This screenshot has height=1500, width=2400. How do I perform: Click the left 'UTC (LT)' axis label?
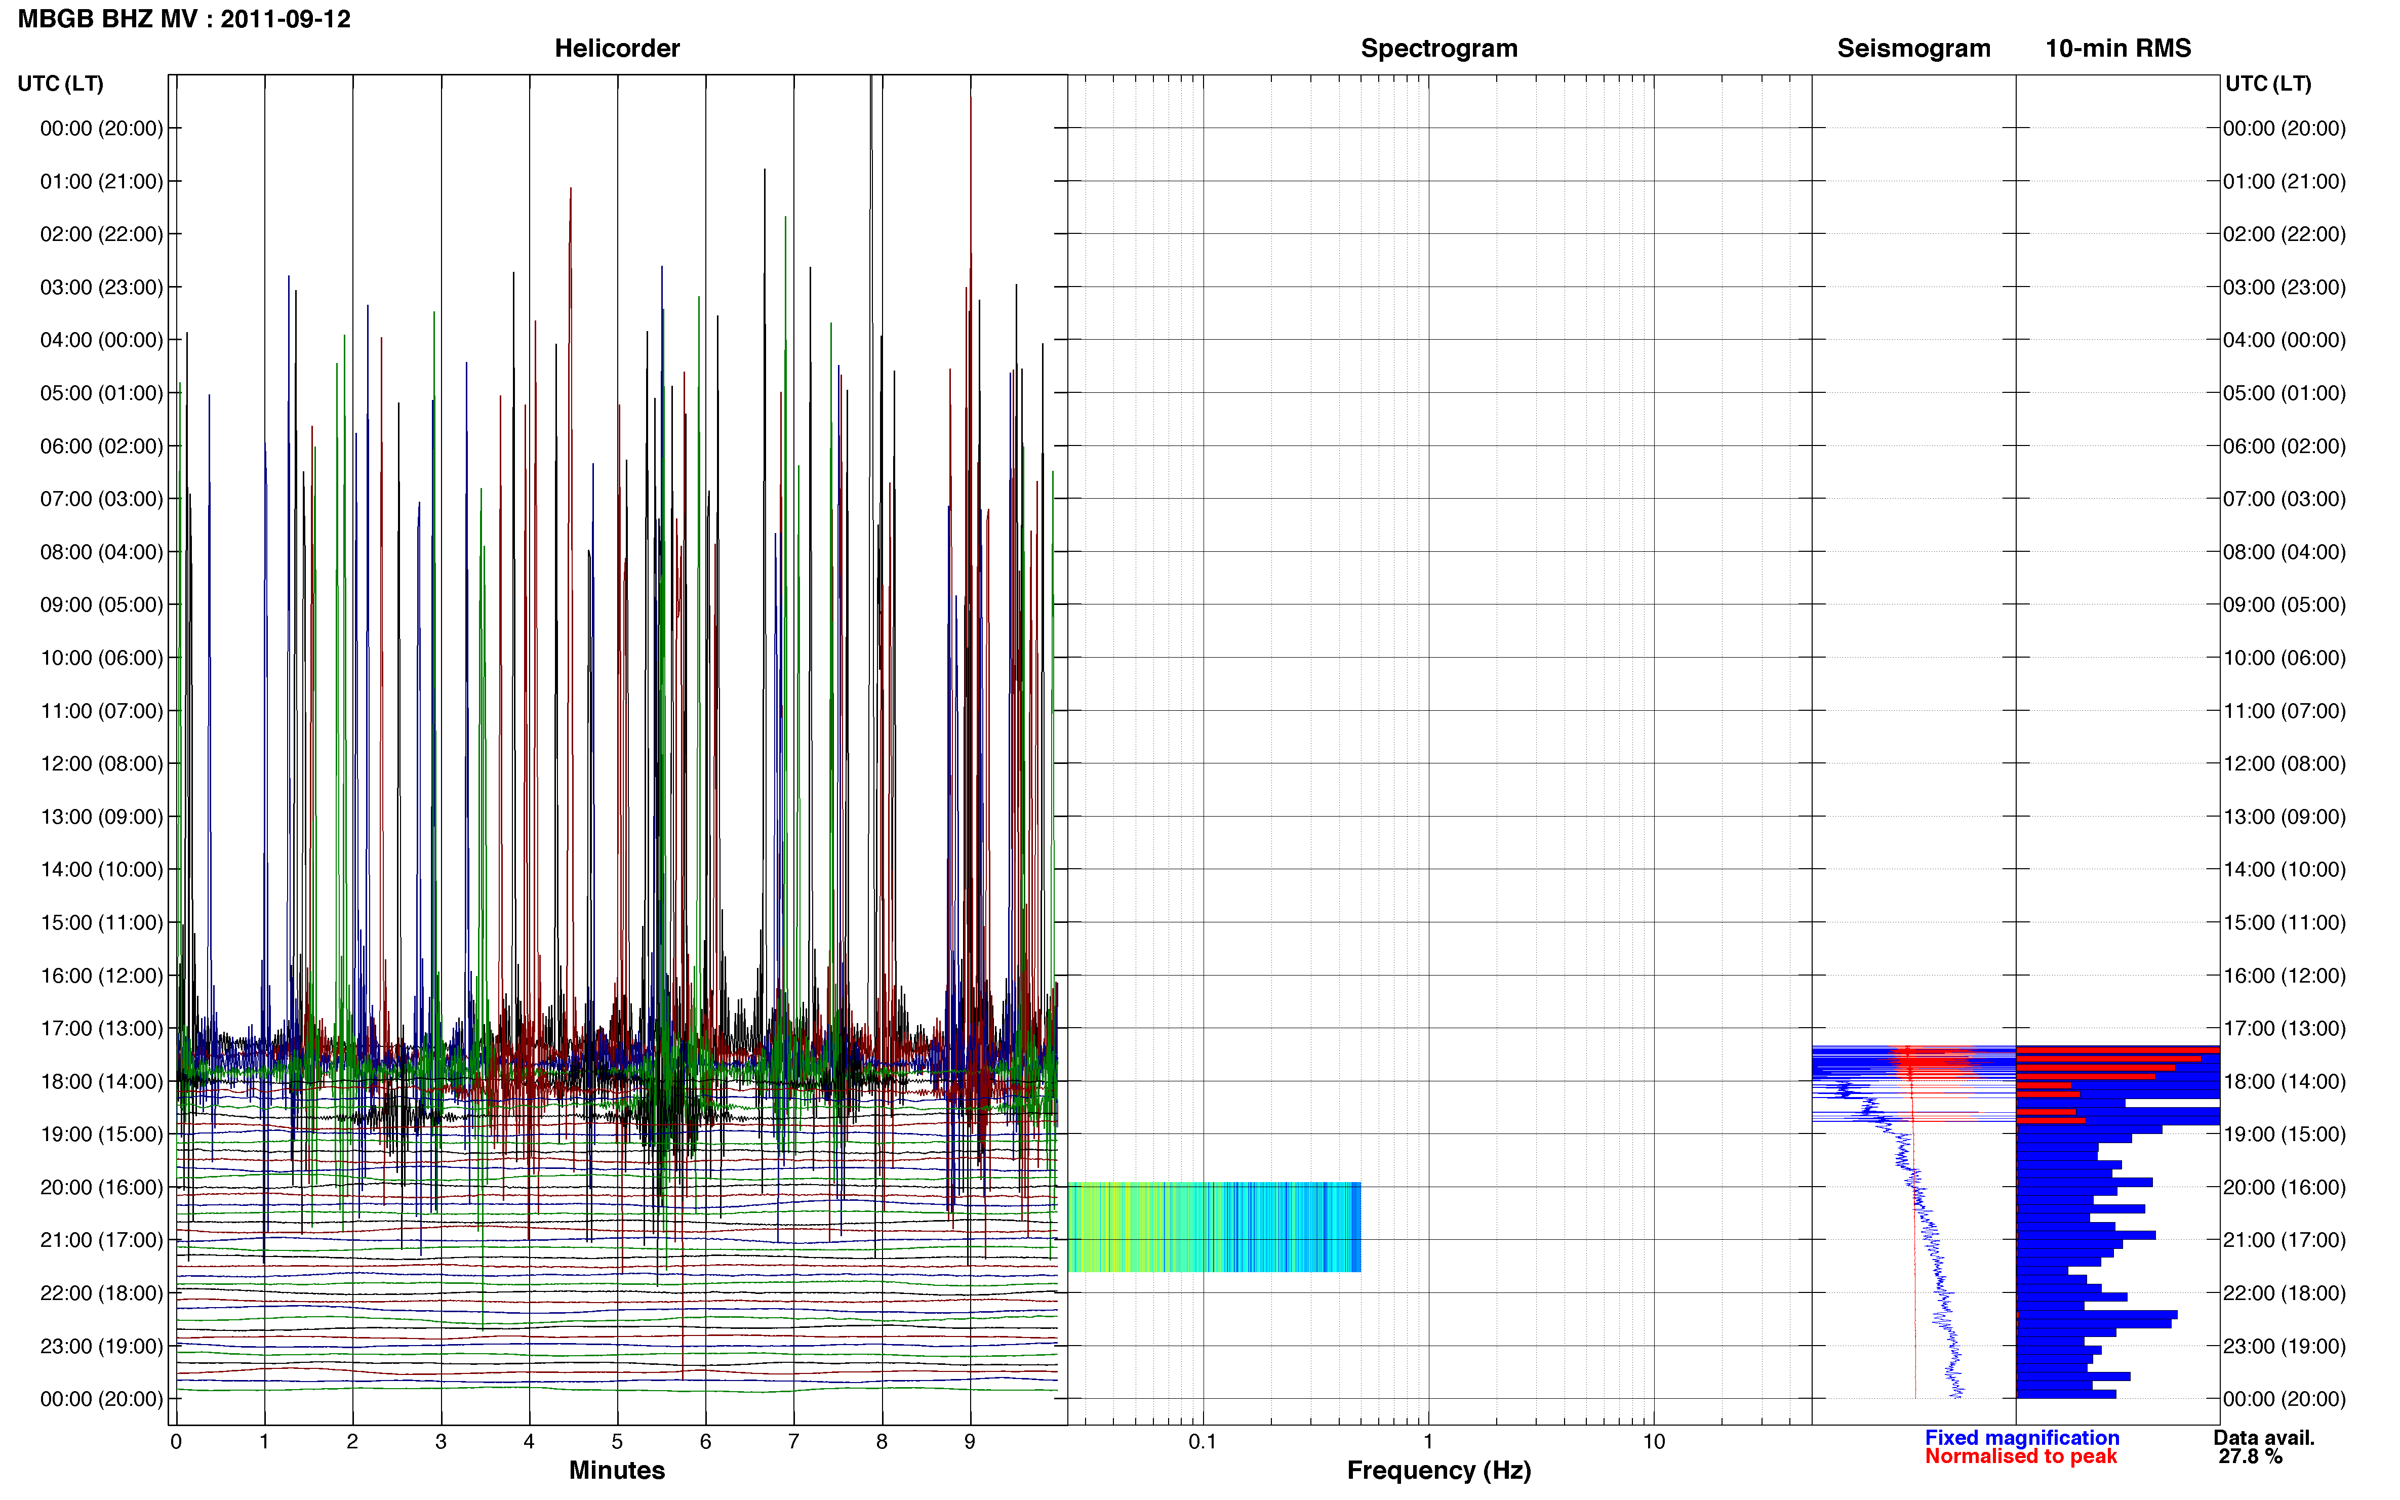tap(61, 84)
